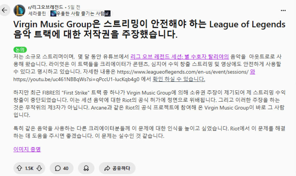The image size is (296, 176).
Task: Open the 와 link after the sessions URL
Action: pyautogui.click(x=253, y=72)
